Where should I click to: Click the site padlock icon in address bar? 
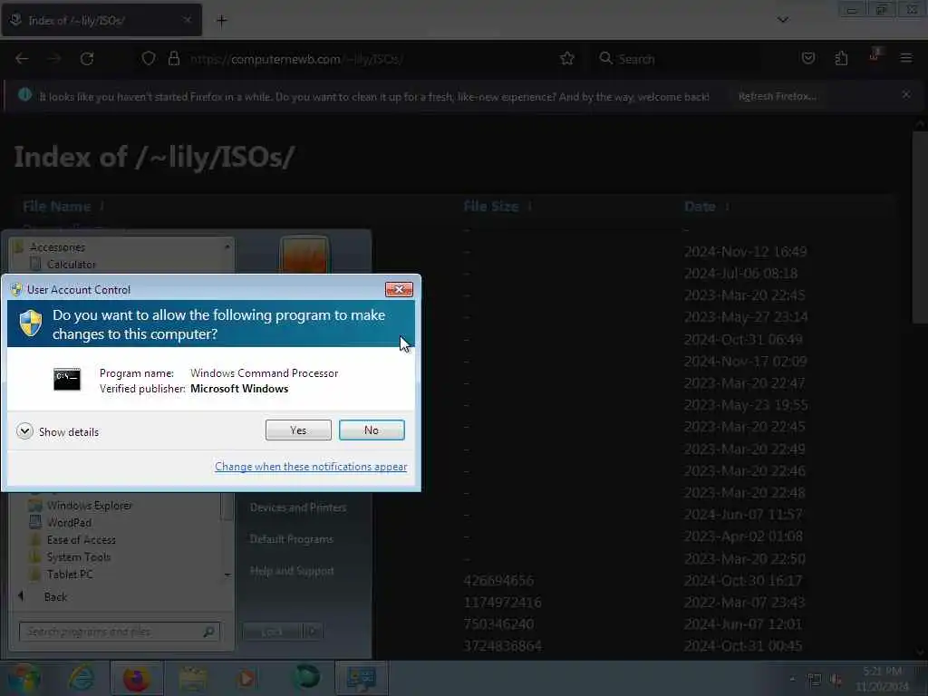(x=173, y=59)
